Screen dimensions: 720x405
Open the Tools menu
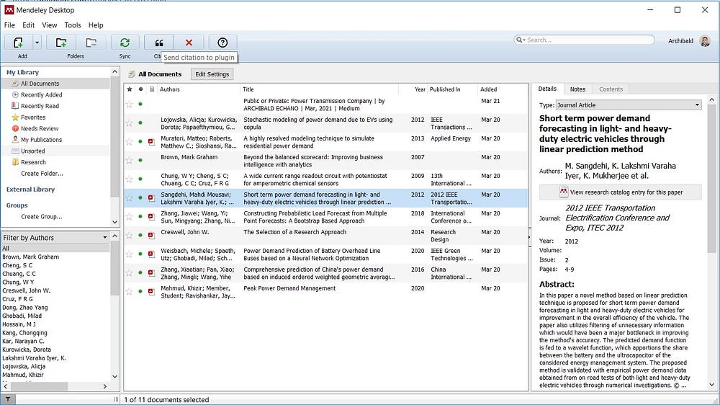(73, 25)
